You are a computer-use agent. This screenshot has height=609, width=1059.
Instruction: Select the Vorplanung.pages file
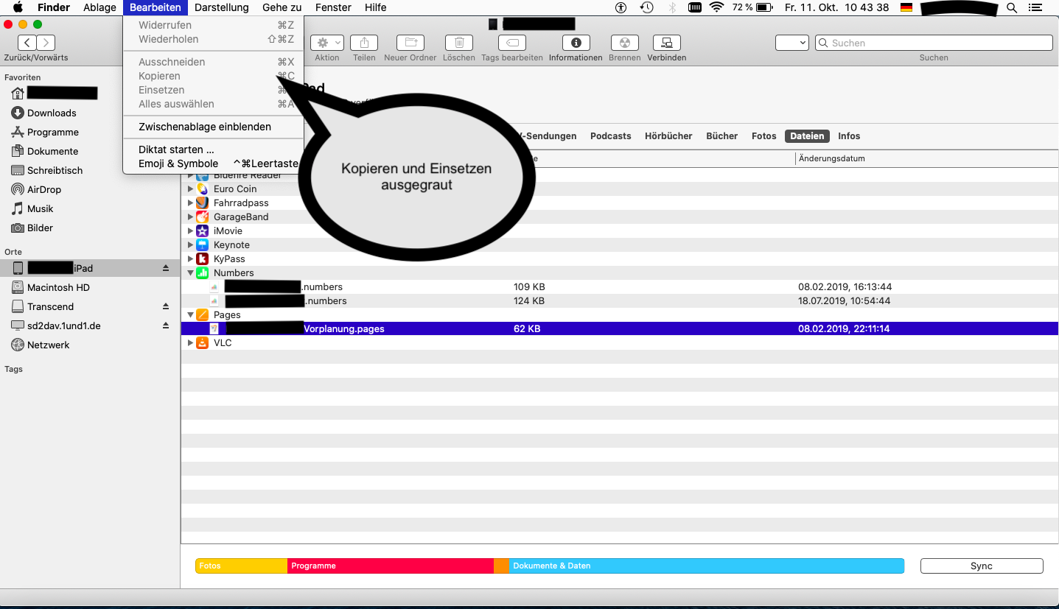620,328
